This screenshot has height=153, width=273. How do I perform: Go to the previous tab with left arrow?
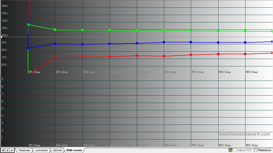pyautogui.click(x=8, y=150)
